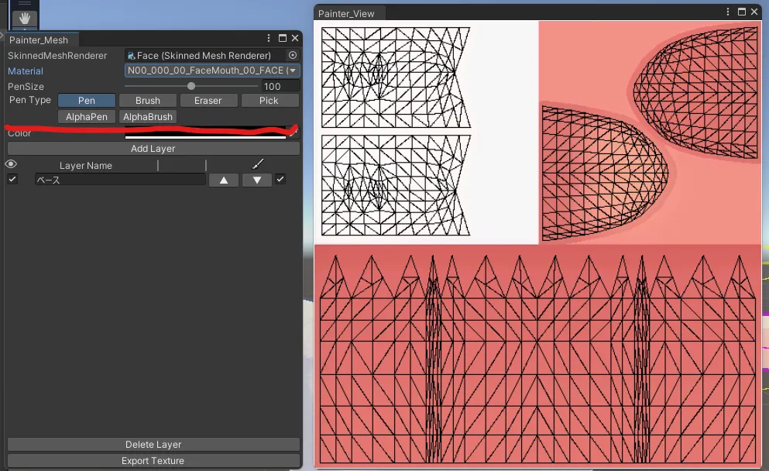This screenshot has height=471, width=769.
Task: Toggle visibility checkbox for ベース layer
Action: [x=12, y=180]
